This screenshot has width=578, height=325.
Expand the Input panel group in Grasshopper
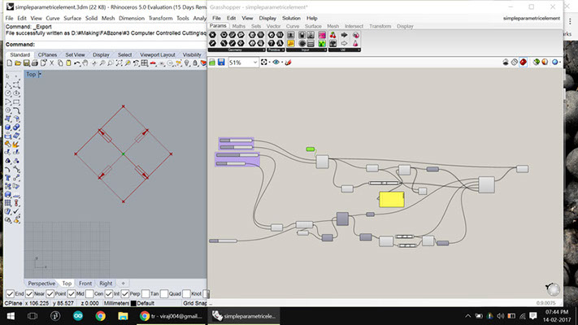306,50
